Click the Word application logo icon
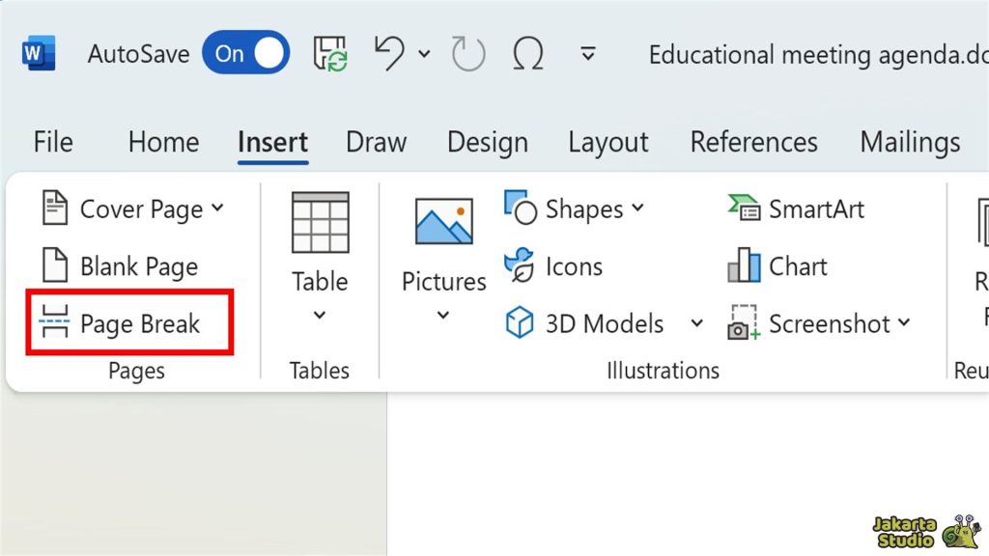 tap(38, 54)
